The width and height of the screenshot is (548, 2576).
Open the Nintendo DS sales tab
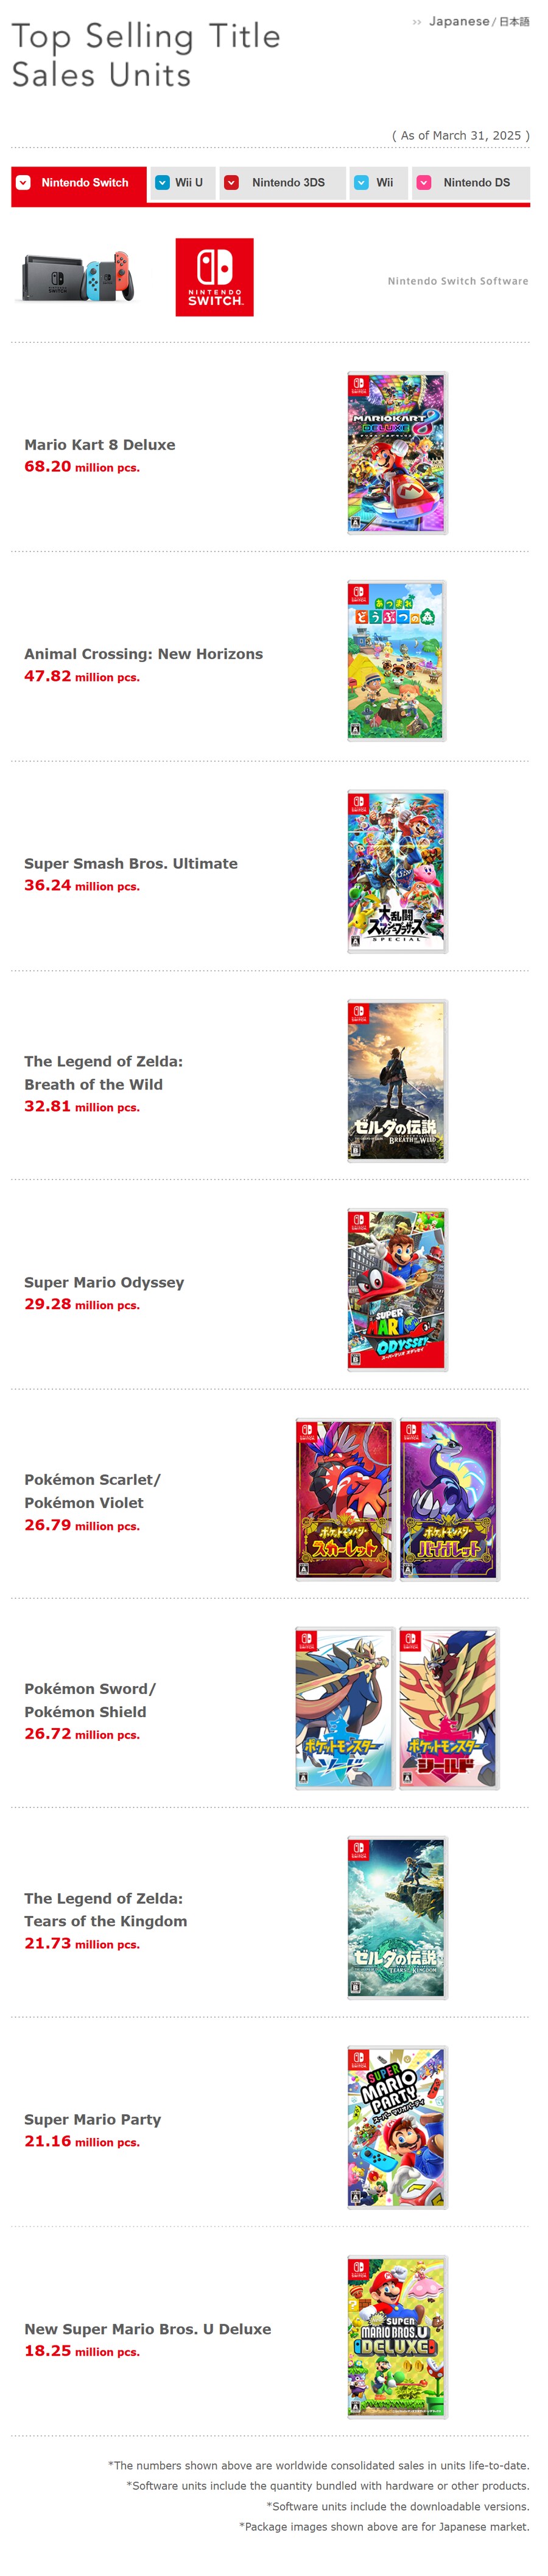coord(470,183)
